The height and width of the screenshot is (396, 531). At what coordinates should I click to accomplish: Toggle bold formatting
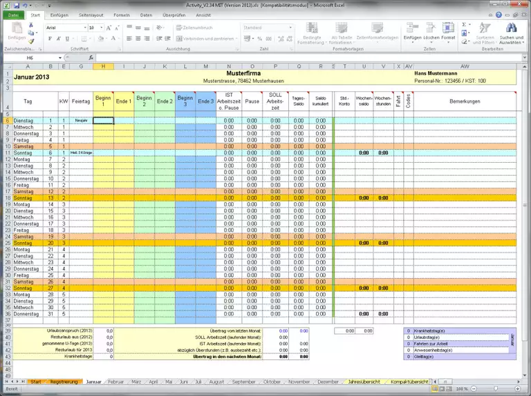pyautogui.click(x=49, y=39)
